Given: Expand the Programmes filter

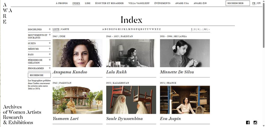Looking at the screenshot, I should pyautogui.click(x=50, y=68).
